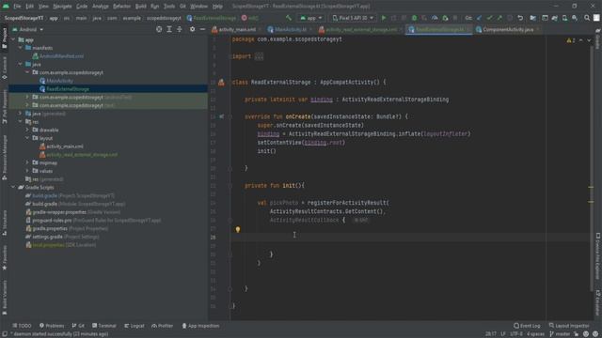Click the folded import block ellipsis

click(x=260, y=56)
